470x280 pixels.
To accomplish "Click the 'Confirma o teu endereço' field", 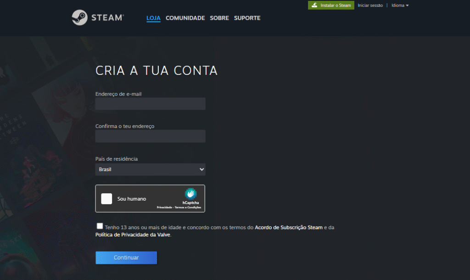I will point(150,136).
